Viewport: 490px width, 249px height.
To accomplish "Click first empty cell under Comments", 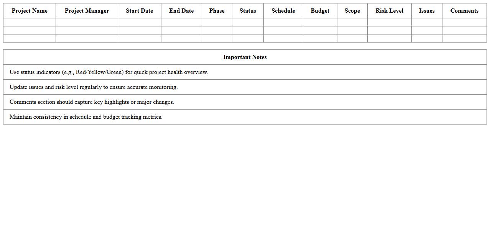I will [464, 22].
